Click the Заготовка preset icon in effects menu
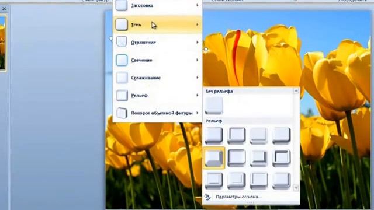The width and height of the screenshot is (374, 210). (122, 5)
